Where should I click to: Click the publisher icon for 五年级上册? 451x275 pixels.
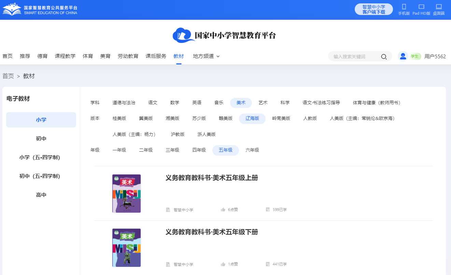pyautogui.click(x=168, y=210)
